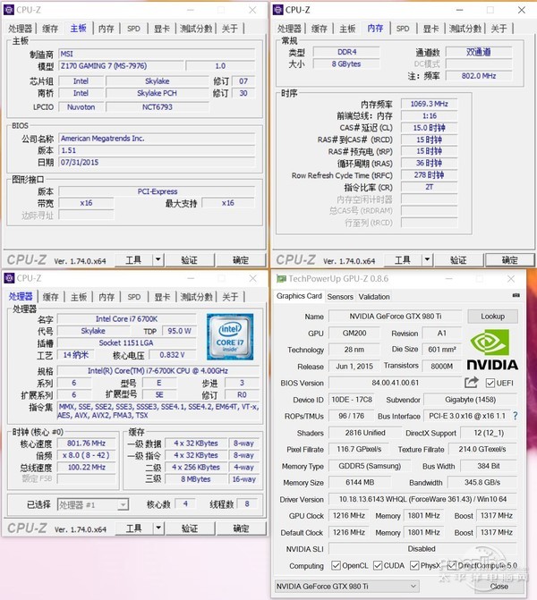Click the CPU-Z app icon in the motherboard window title bar
The image size is (537, 600).
click(x=9, y=10)
